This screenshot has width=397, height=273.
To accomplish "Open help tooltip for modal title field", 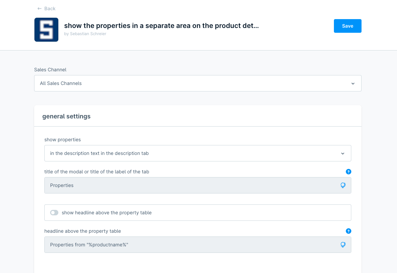I will [348, 172].
